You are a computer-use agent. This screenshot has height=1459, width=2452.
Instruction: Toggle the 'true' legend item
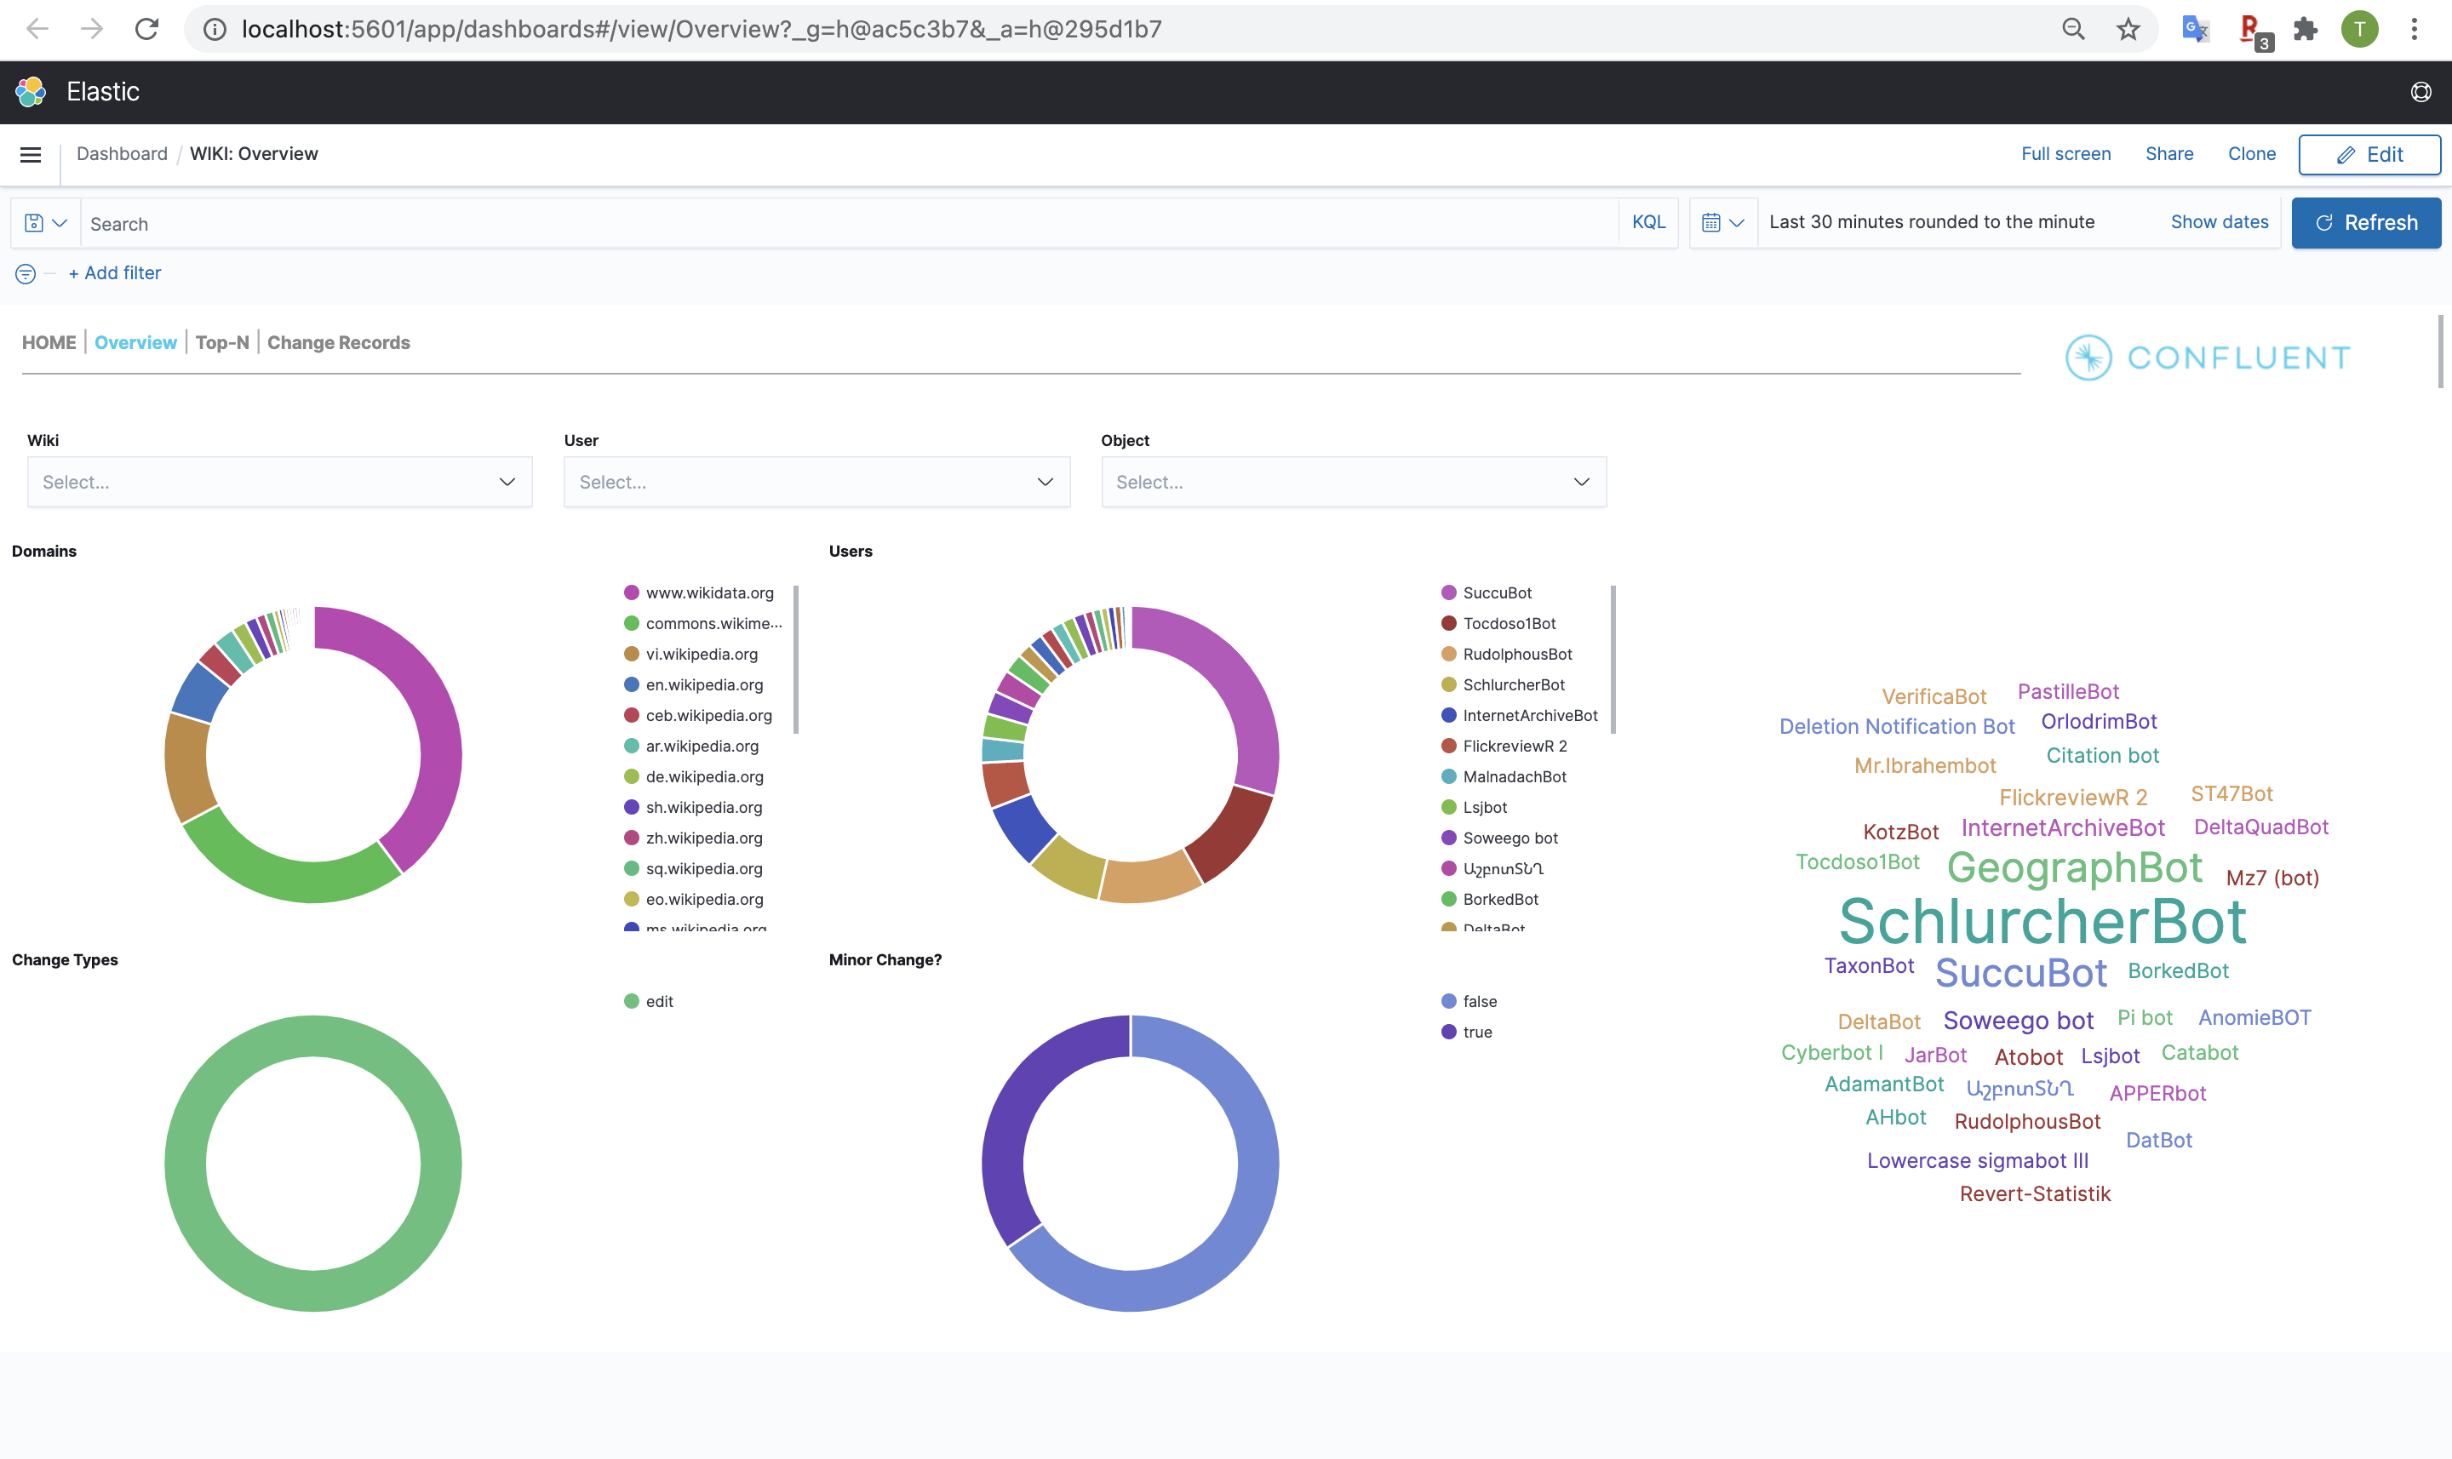pyautogui.click(x=1476, y=1033)
